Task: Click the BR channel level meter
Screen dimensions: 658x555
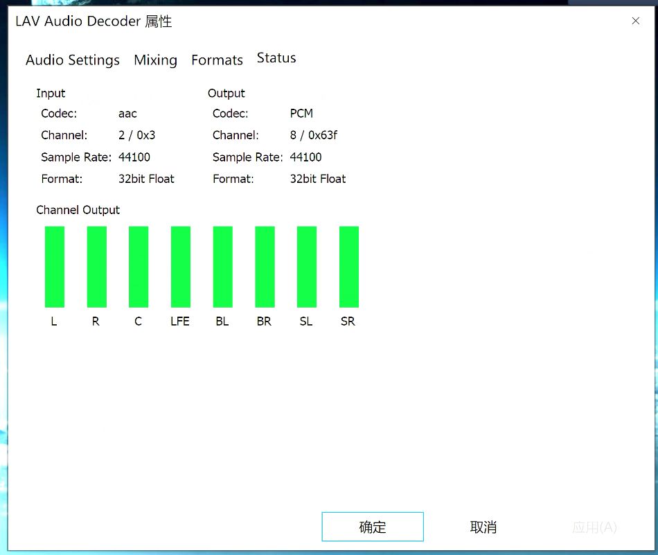Action: (x=265, y=267)
